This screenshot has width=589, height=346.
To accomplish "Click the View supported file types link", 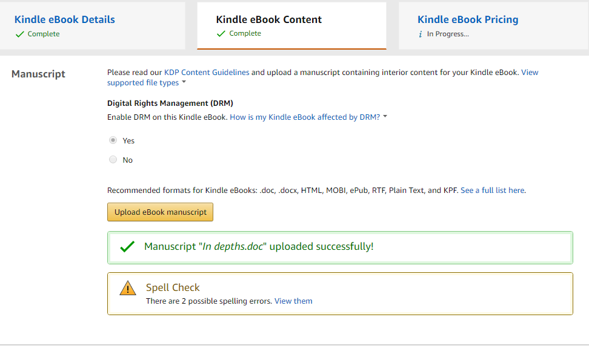I will pos(143,82).
